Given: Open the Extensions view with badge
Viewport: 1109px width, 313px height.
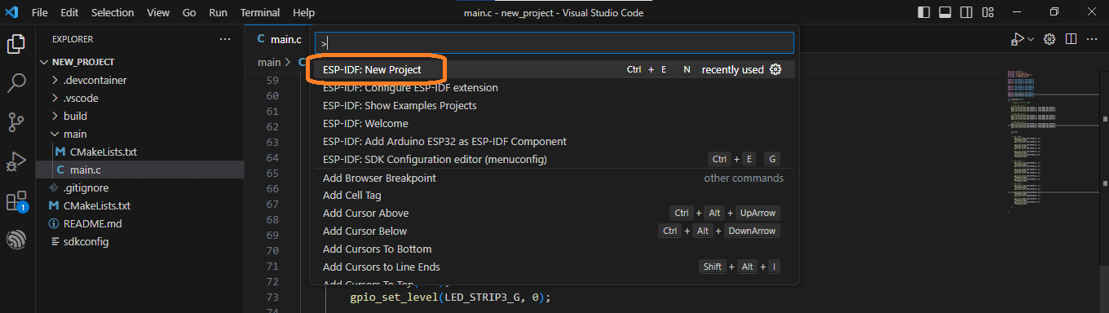Looking at the screenshot, I should pos(16,201).
